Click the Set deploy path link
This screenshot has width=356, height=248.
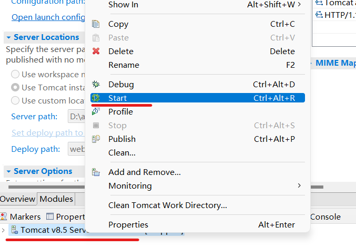tap(47, 133)
